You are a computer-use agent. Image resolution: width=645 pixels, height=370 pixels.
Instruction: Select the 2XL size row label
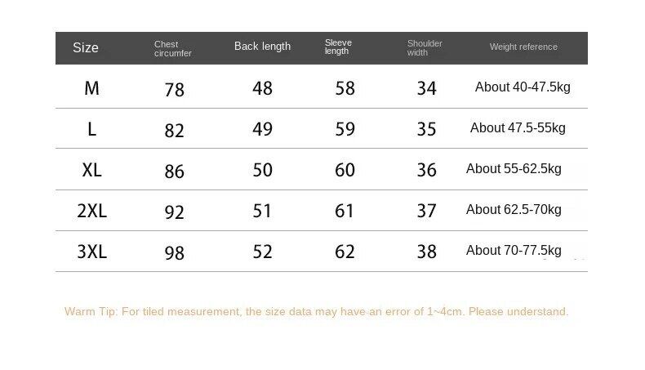[91, 211]
